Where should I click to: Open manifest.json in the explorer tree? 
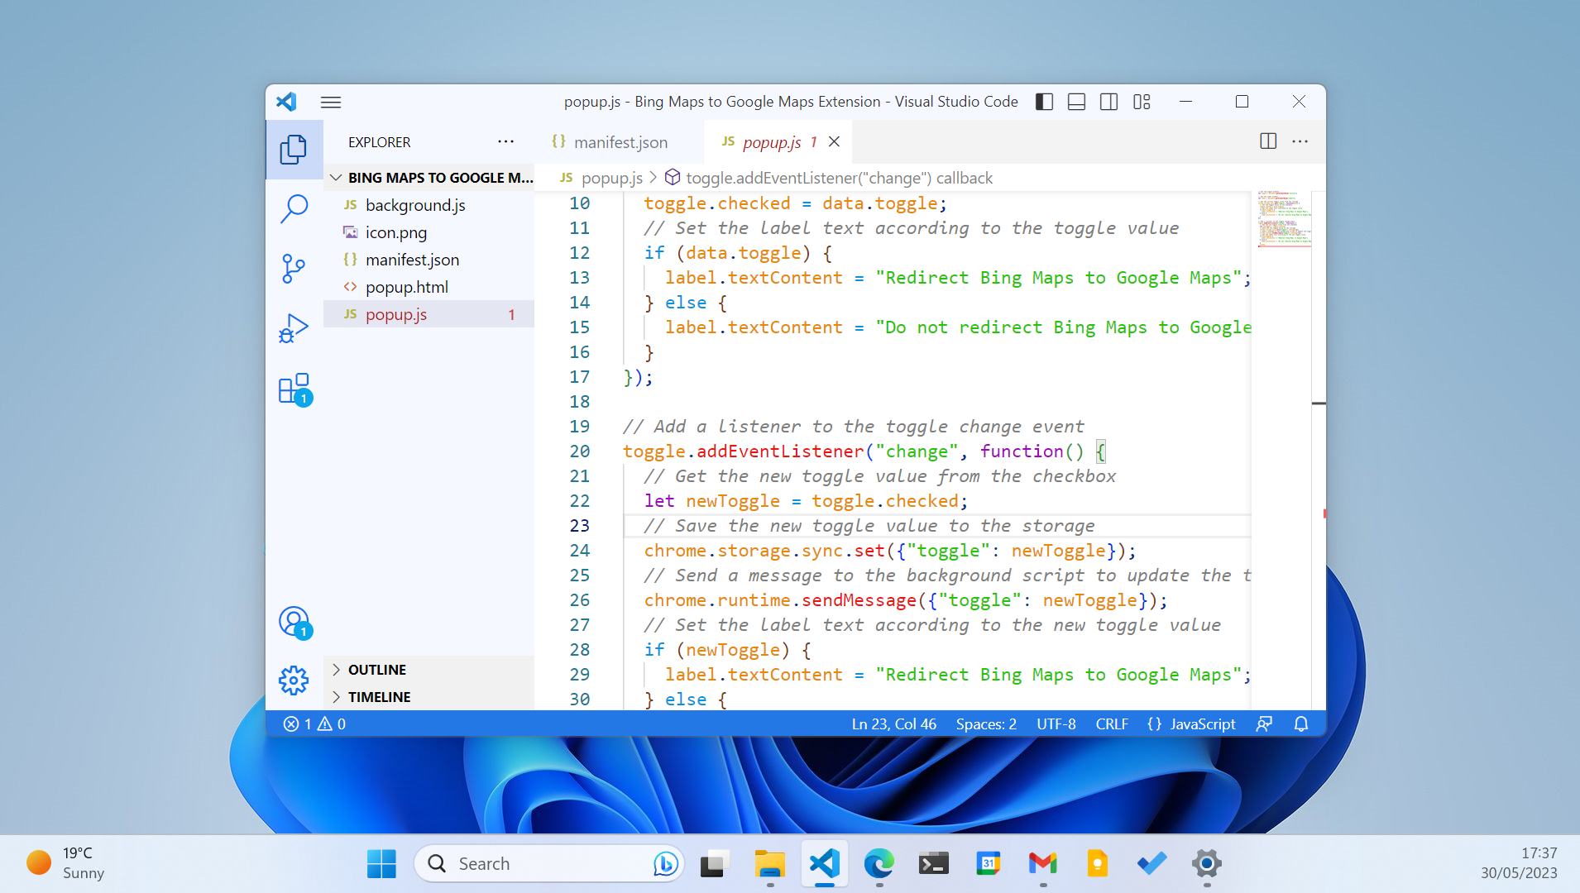point(429,260)
